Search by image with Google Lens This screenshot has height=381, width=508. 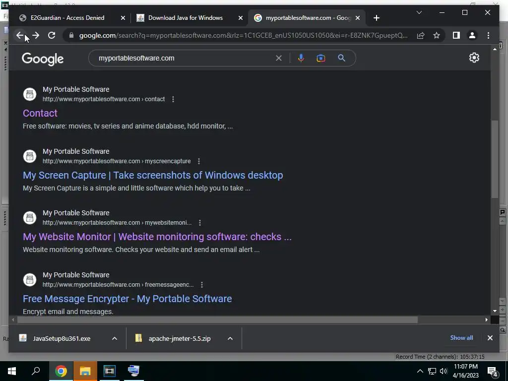[321, 59]
